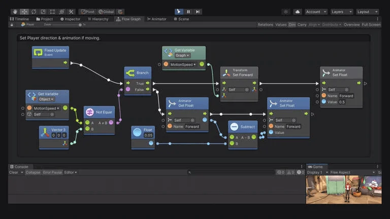
Task: Click the Get Variable Graph node icon
Action: (x=169, y=52)
